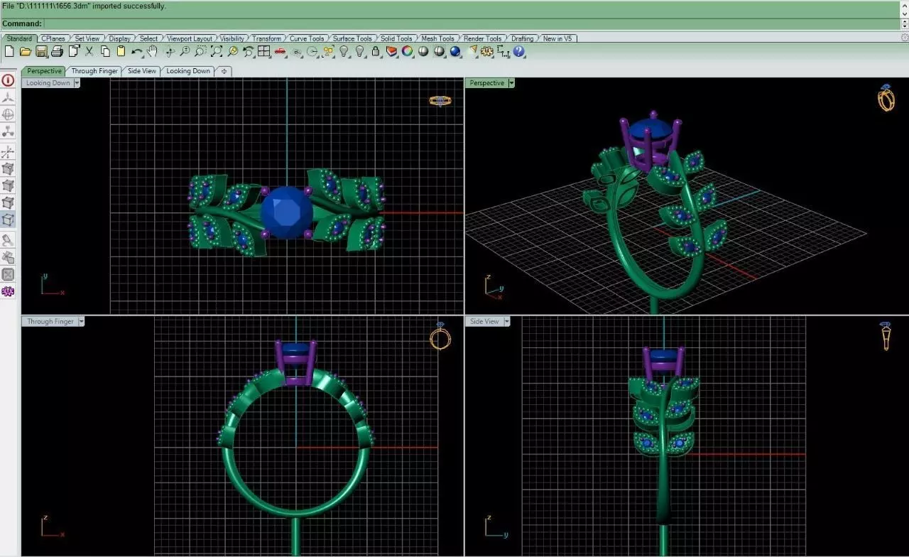Open the Drafting toolbar tab
The width and height of the screenshot is (909, 557).
click(522, 38)
